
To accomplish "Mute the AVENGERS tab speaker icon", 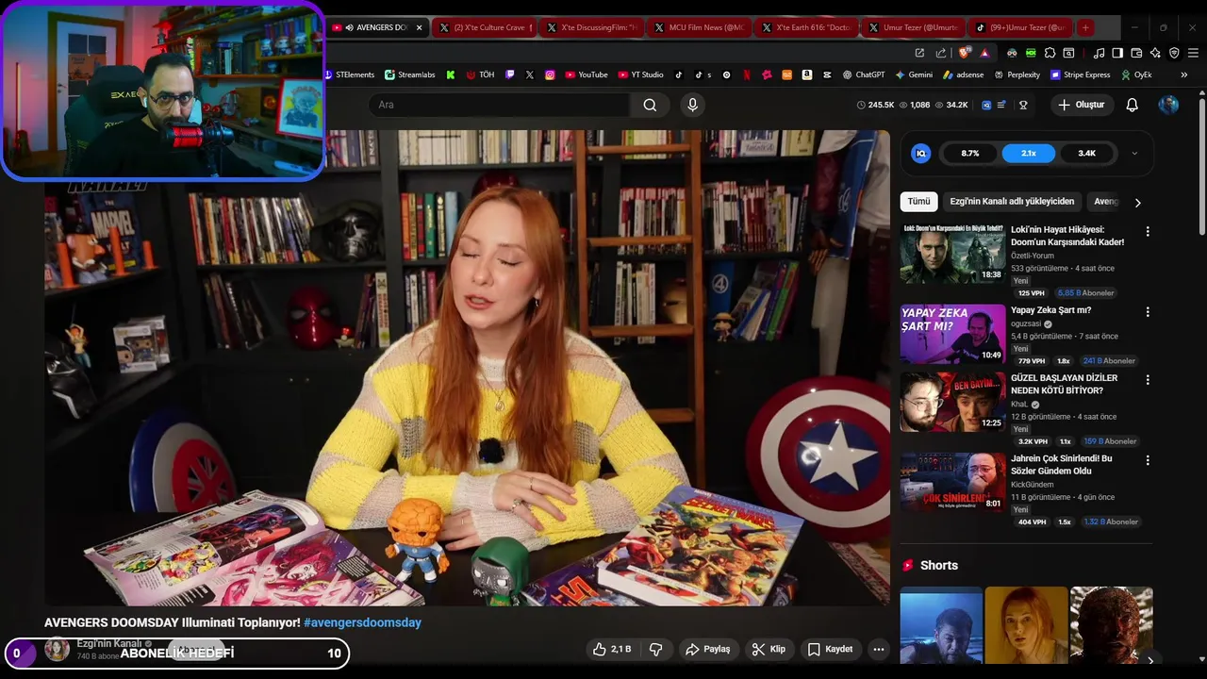I will (x=349, y=27).
